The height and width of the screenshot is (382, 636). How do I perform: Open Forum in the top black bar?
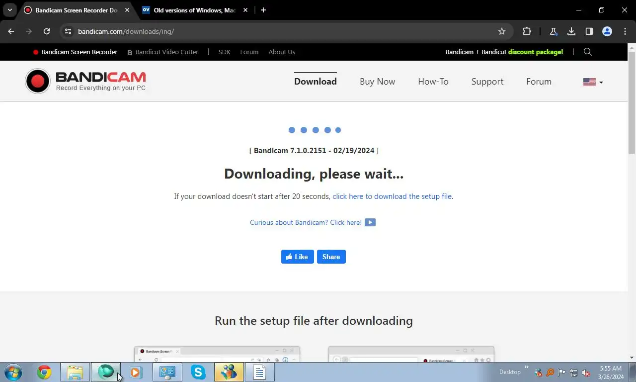249,52
